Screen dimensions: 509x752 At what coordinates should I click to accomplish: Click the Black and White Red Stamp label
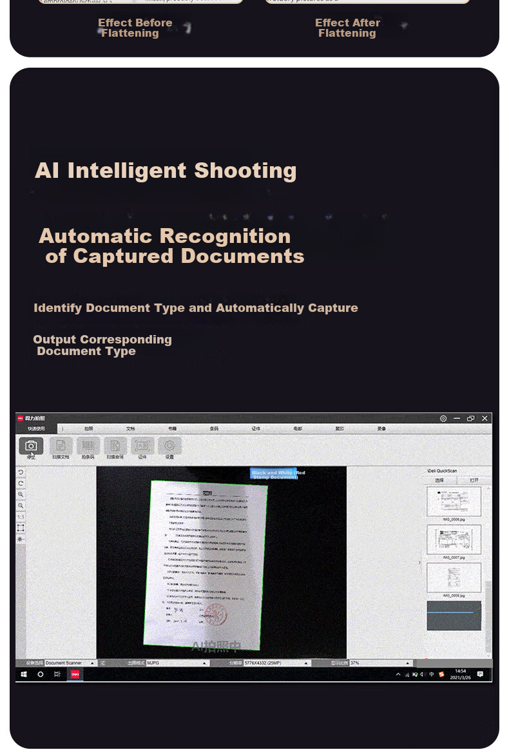point(278,475)
